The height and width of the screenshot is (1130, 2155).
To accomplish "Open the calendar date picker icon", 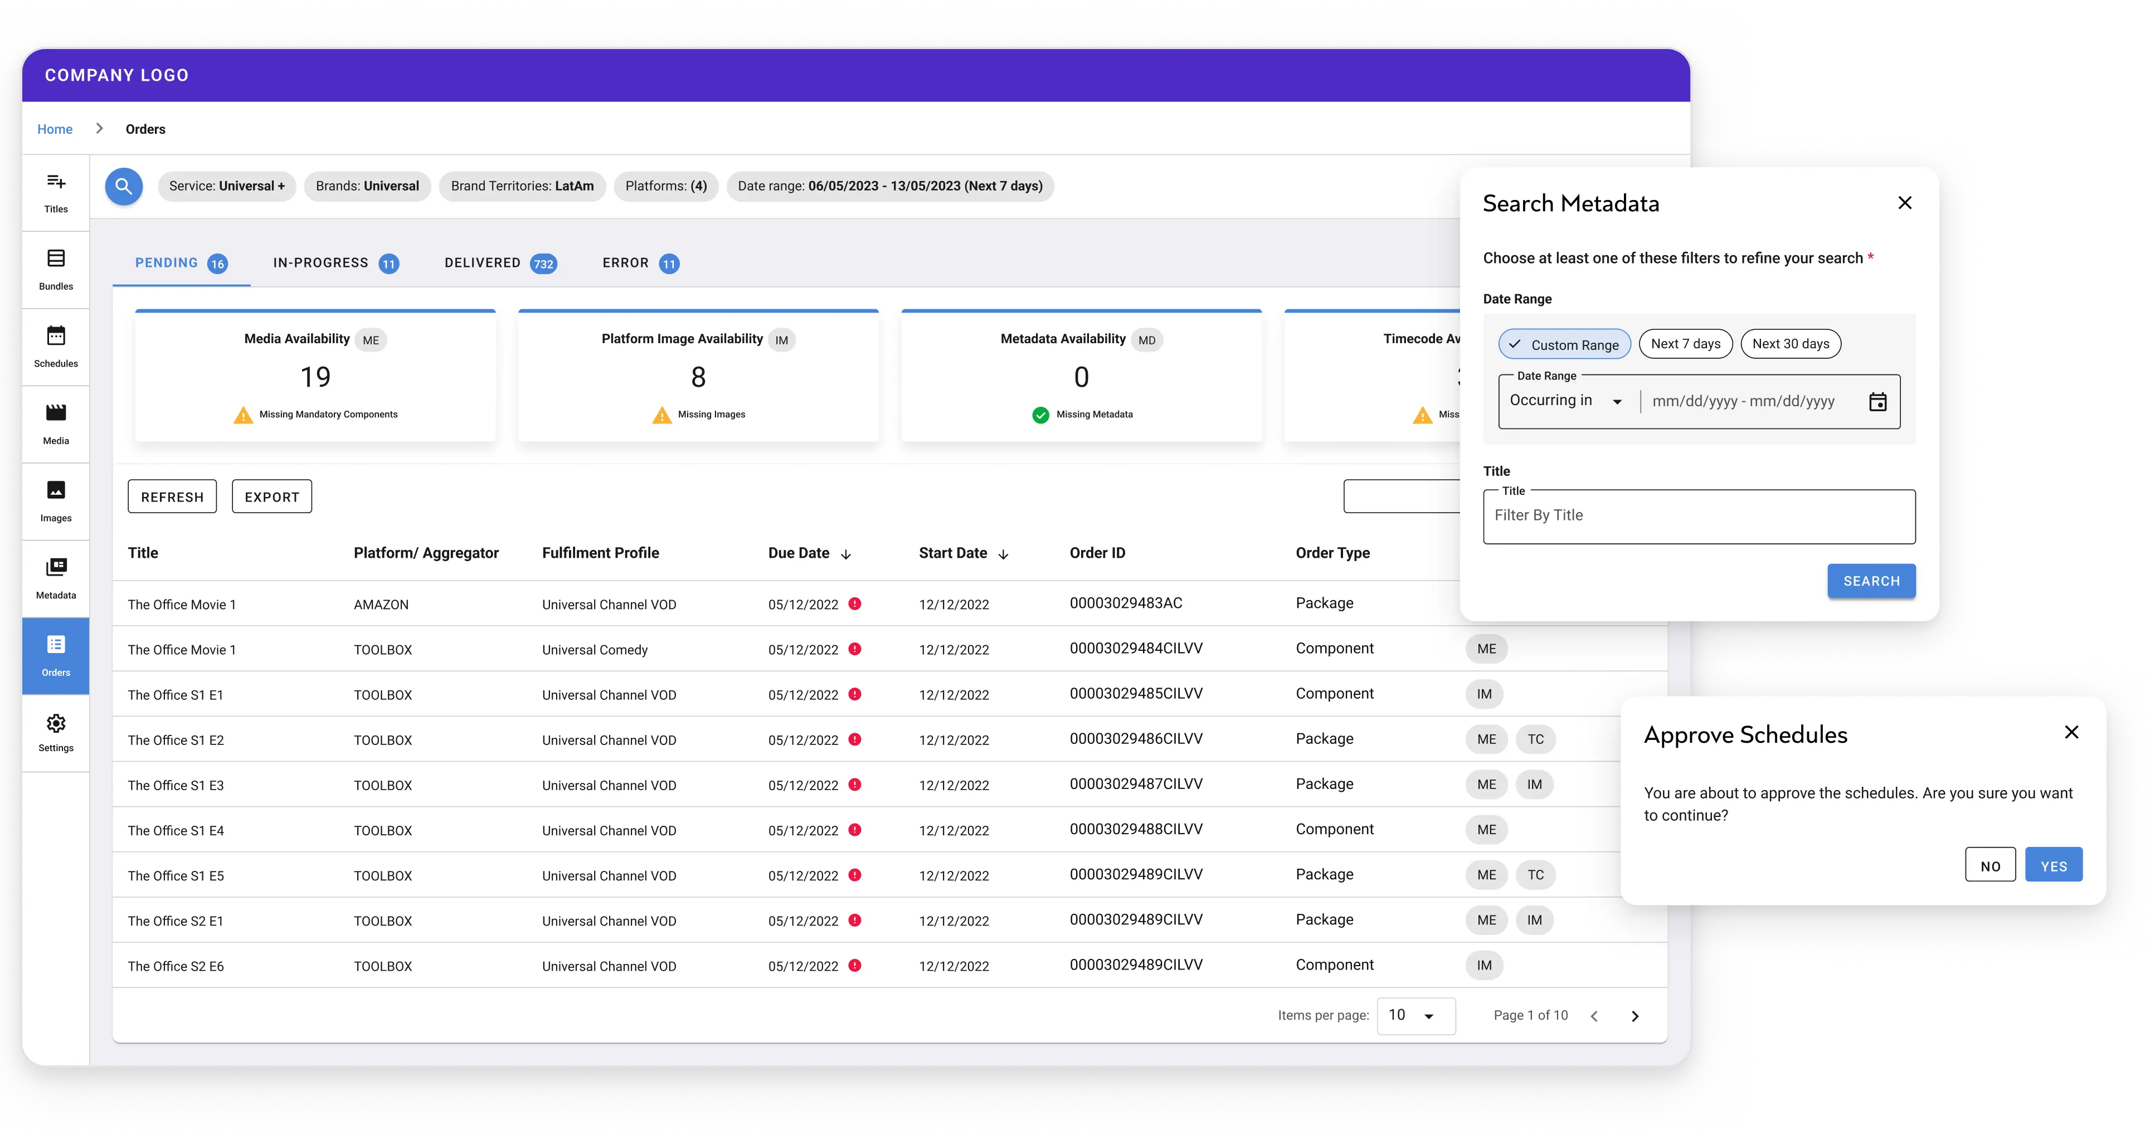I will point(1878,402).
